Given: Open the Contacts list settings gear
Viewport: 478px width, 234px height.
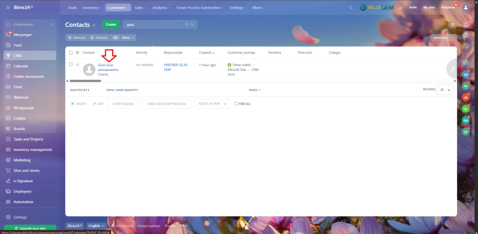Looking at the screenshot, I should (x=452, y=24).
